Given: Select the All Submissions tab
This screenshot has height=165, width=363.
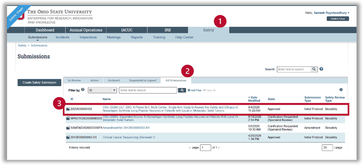Looking at the screenshot, I should (x=176, y=80).
